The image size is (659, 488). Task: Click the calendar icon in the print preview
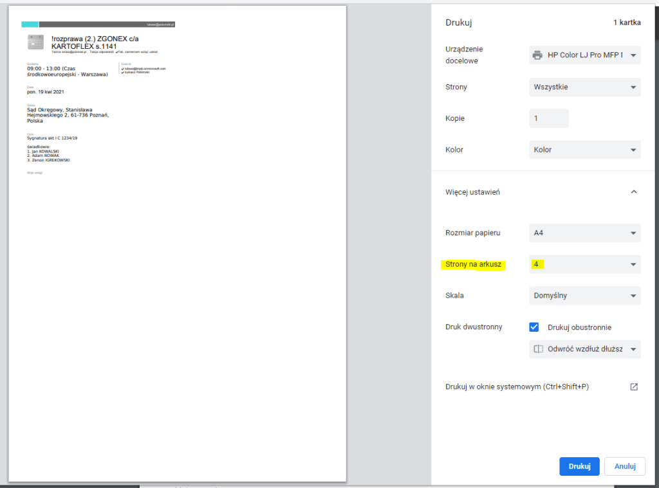(36, 42)
